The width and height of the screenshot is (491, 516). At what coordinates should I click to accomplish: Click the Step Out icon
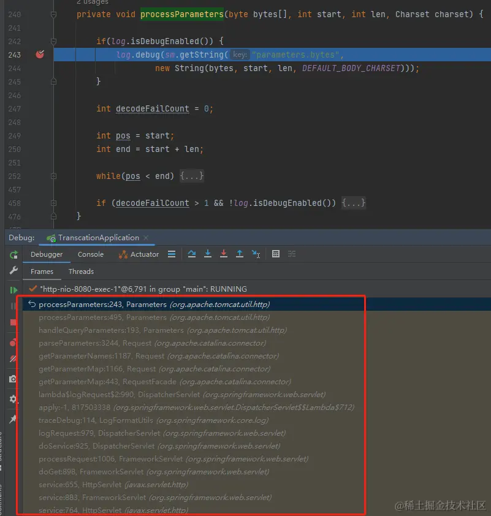[240, 254]
